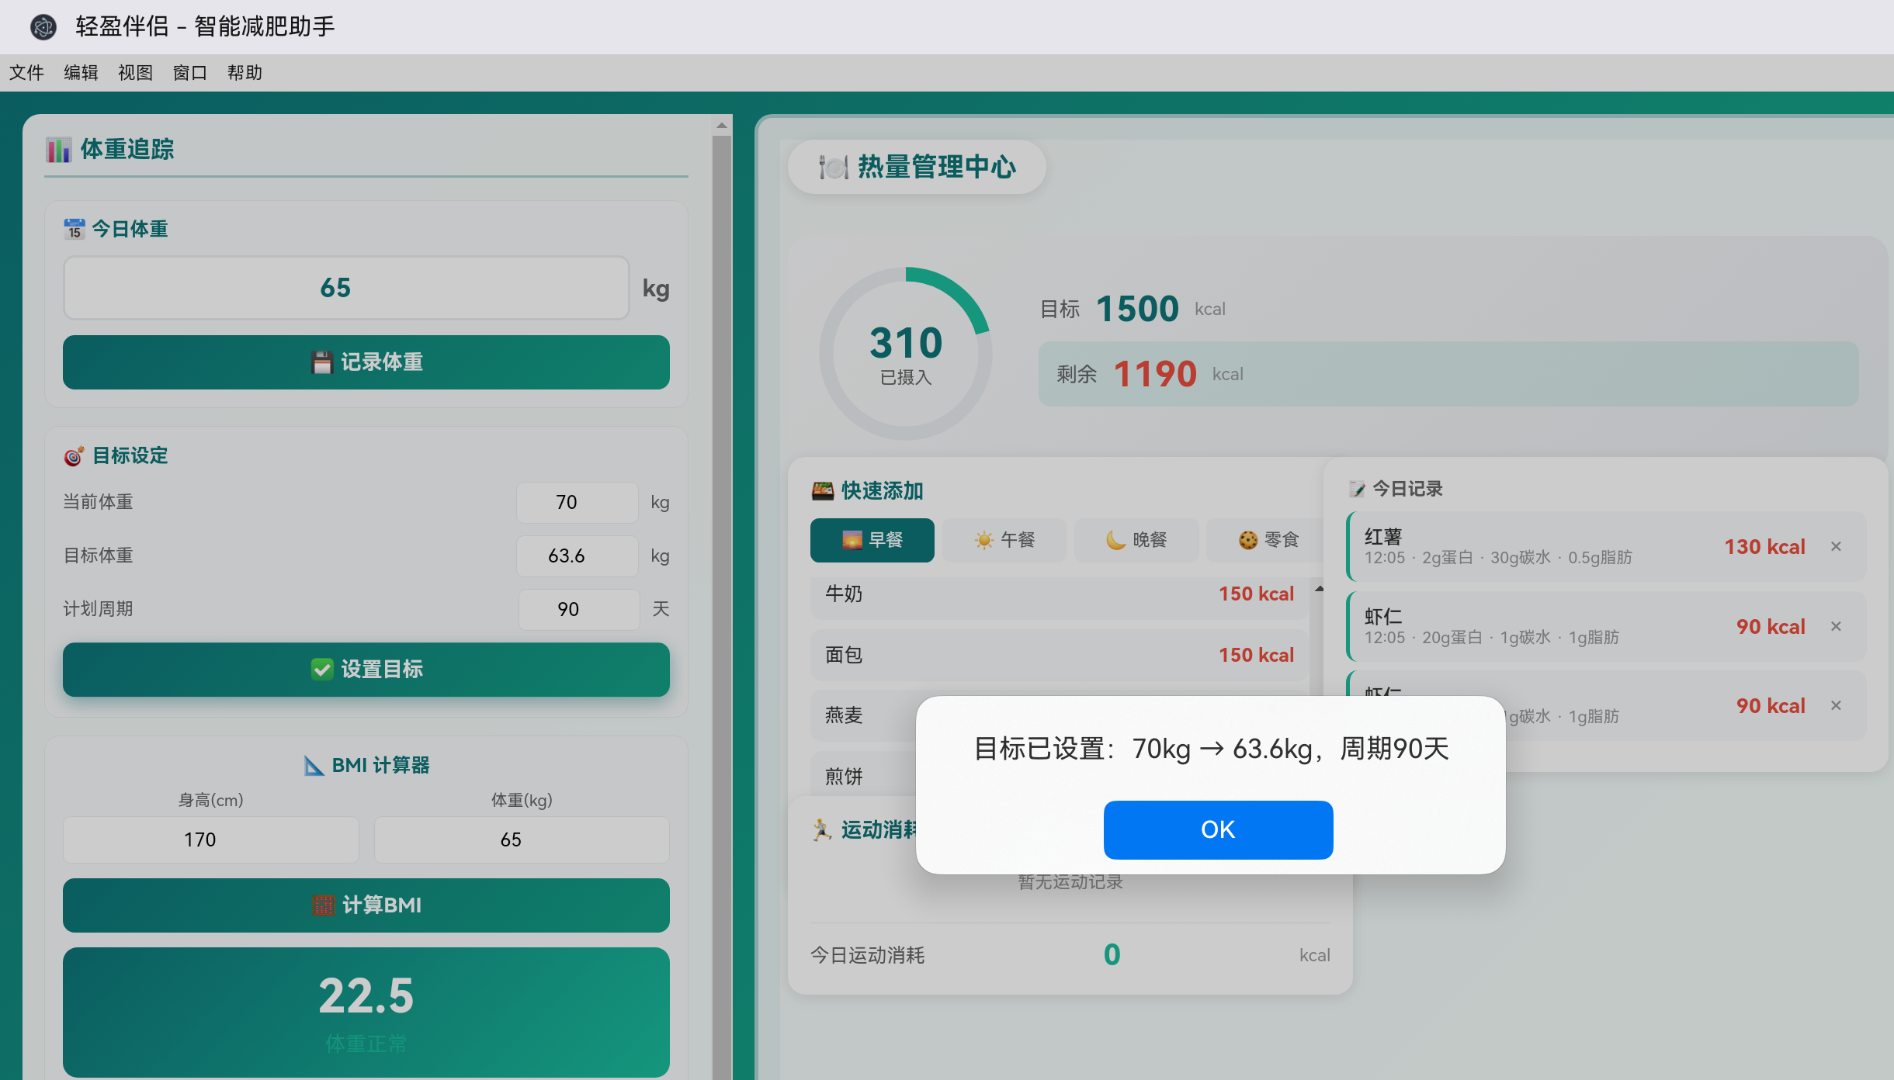Open the 窗口 menu

[x=189, y=73]
